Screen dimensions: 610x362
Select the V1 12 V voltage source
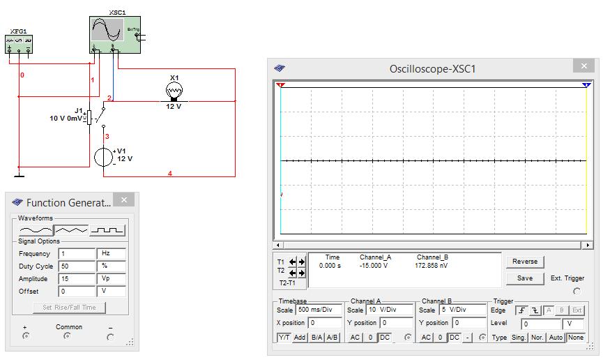[103, 157]
